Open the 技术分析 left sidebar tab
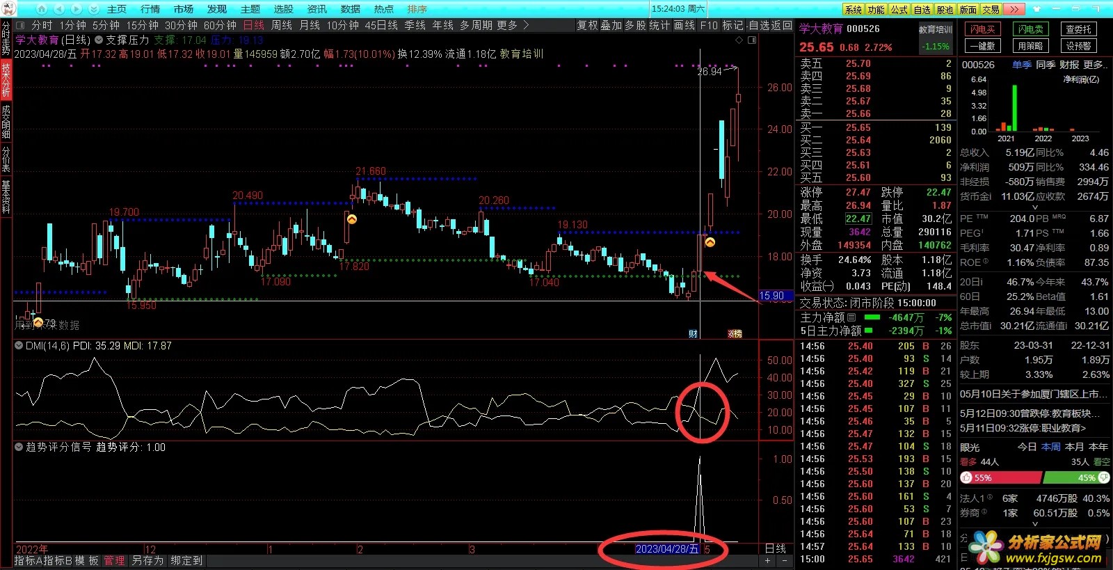The height and width of the screenshot is (570, 1113). click(x=6, y=81)
